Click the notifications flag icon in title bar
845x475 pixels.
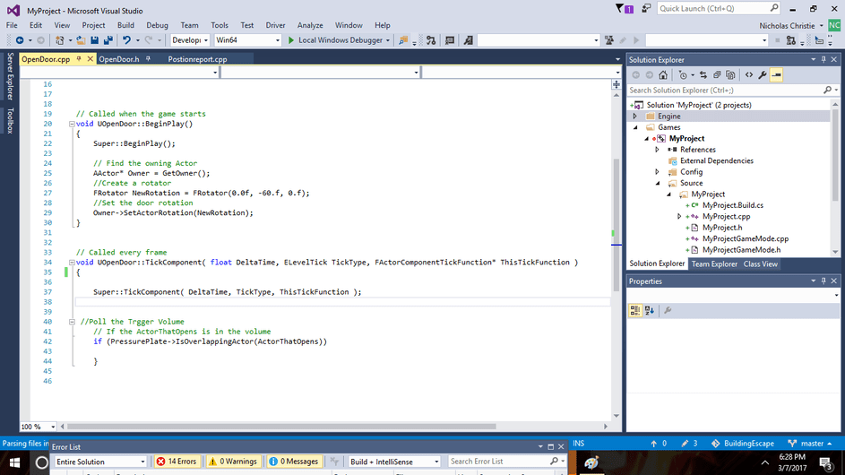[x=624, y=9]
